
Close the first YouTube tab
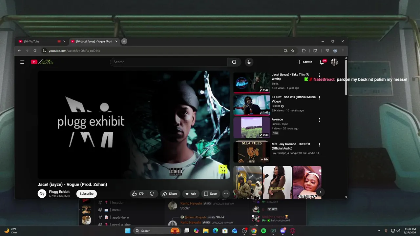point(64,41)
